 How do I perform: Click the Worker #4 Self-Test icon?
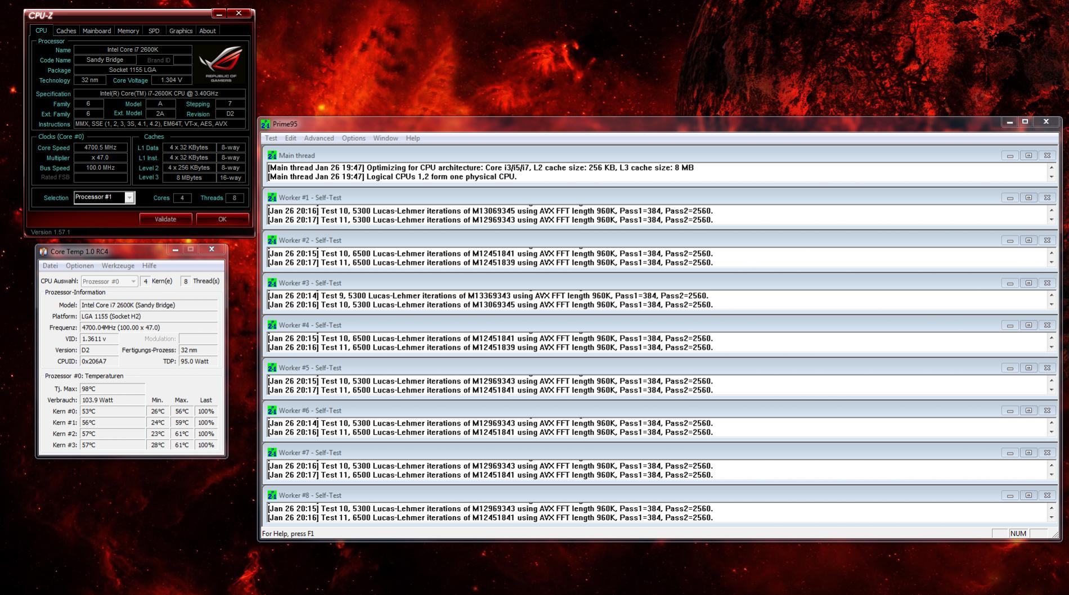click(x=272, y=325)
